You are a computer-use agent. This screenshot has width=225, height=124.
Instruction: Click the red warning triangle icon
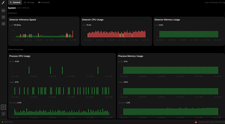click(x=196, y=122)
